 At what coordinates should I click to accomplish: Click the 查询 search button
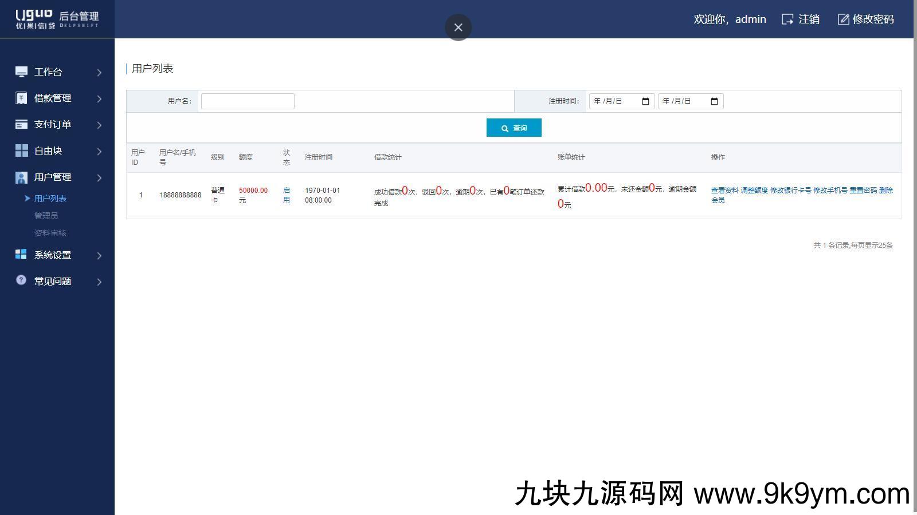[x=514, y=128]
